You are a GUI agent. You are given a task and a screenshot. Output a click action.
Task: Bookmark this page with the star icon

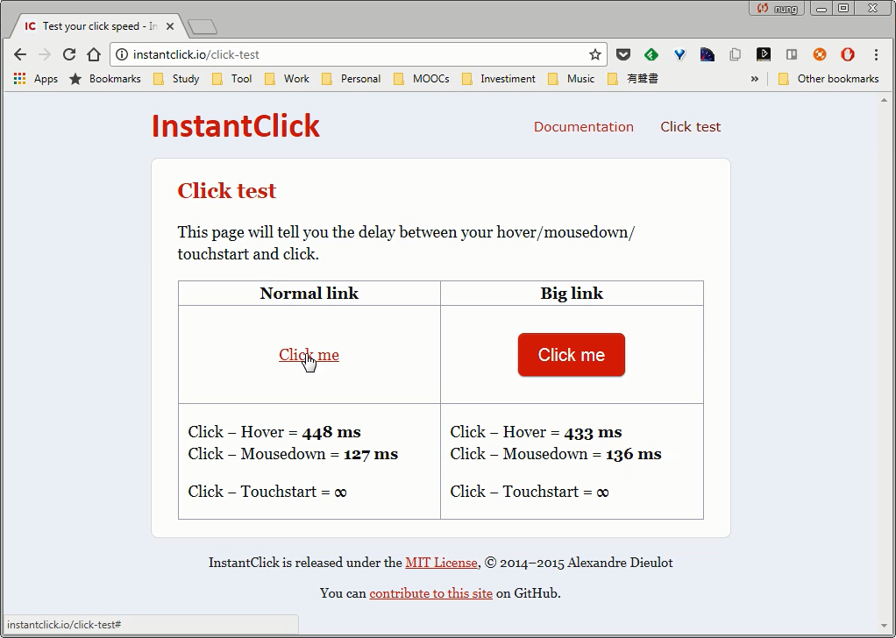coord(595,55)
